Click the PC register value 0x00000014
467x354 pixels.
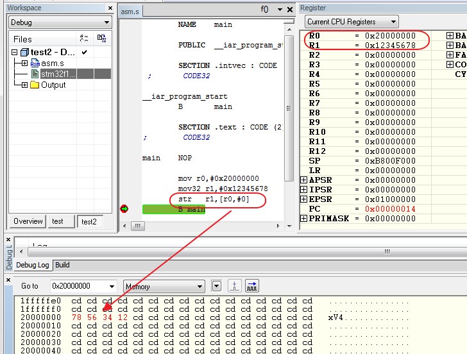click(390, 209)
